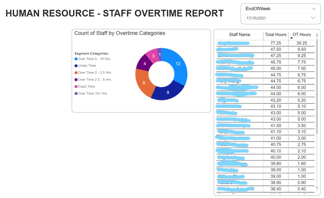Image resolution: width=324 pixels, height=198 pixels.
Task: Click the 39.60 Total Hours cell
Action: (x=276, y=164)
